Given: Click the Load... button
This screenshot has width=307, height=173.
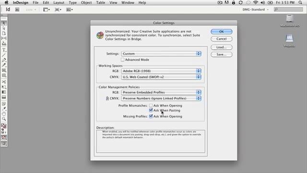Looking at the screenshot, I should [x=222, y=47].
